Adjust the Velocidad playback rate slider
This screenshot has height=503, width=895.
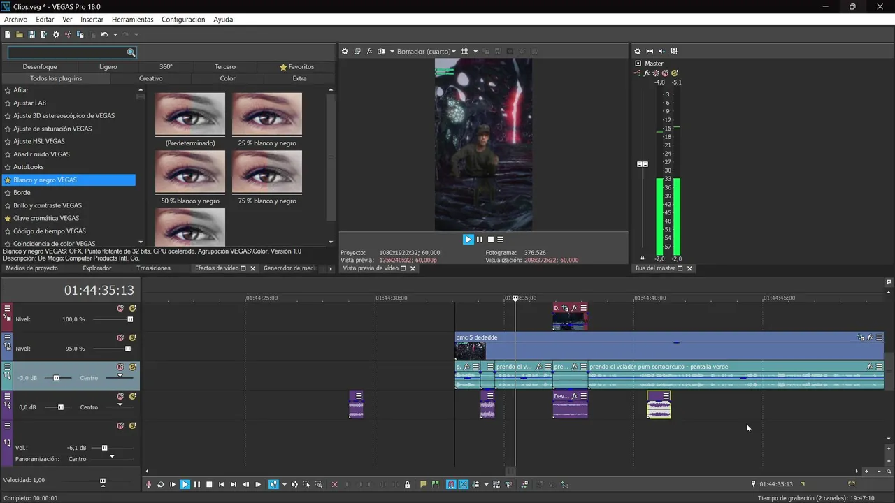[x=103, y=481]
